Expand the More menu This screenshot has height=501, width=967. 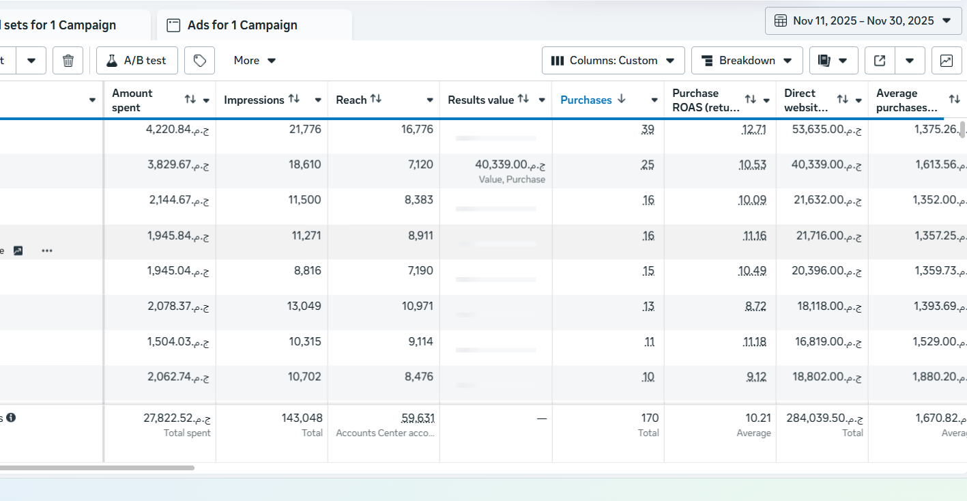tap(255, 61)
